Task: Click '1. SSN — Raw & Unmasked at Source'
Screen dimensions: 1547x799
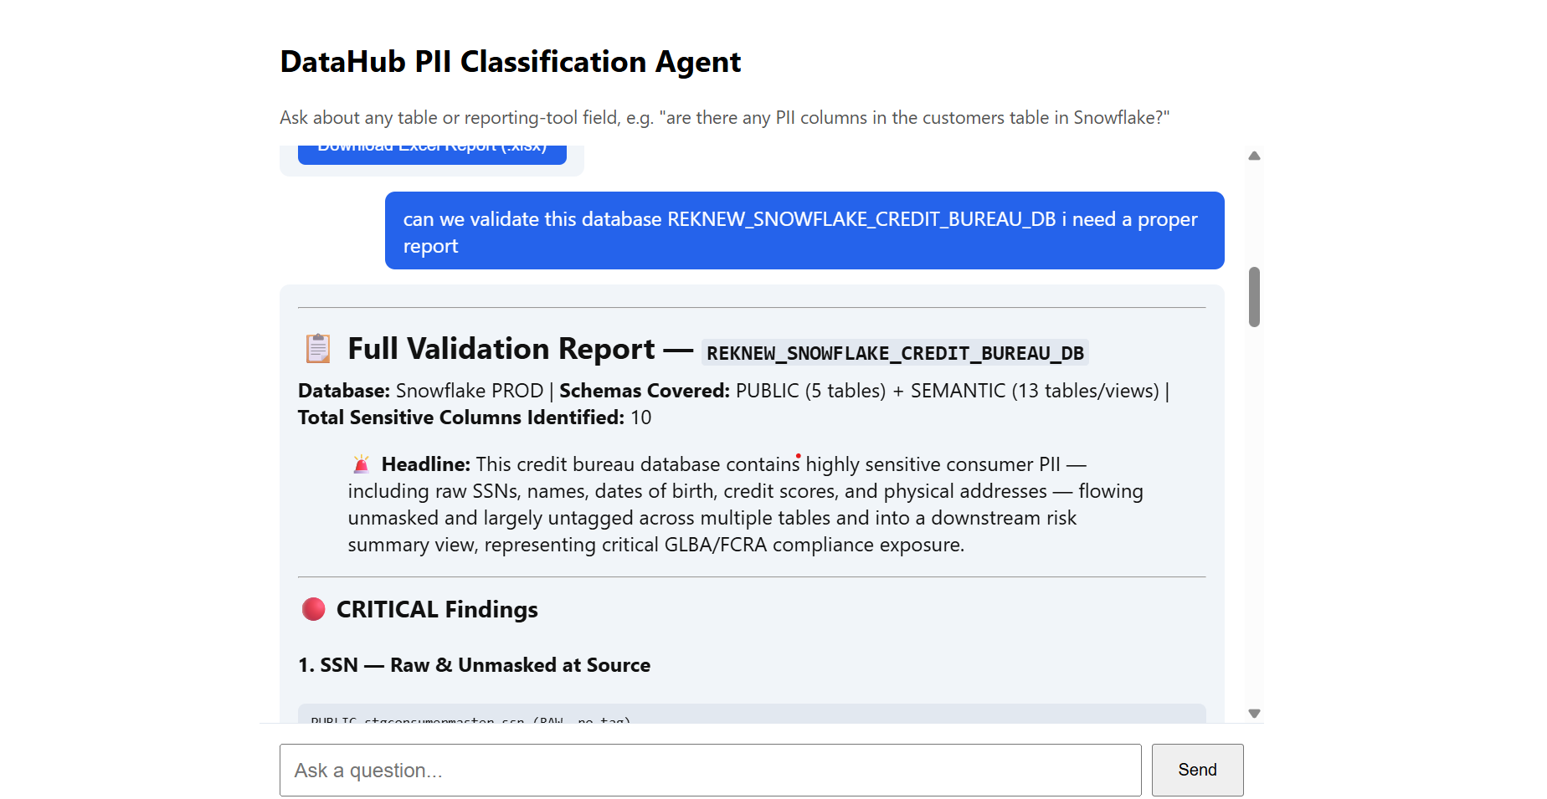Action: click(475, 665)
